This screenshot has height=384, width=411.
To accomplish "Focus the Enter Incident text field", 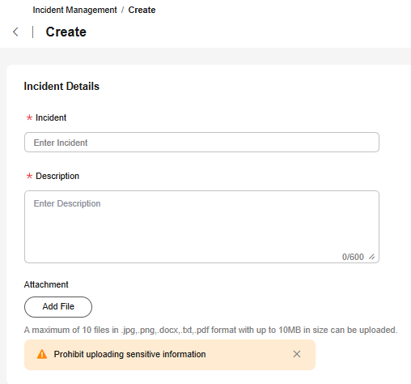I will point(201,143).
